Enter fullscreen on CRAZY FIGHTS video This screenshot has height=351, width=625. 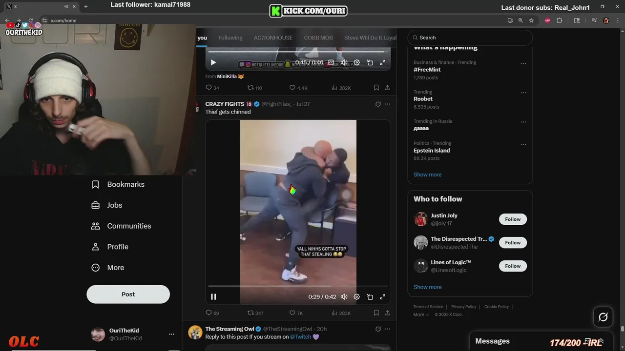pos(382,296)
